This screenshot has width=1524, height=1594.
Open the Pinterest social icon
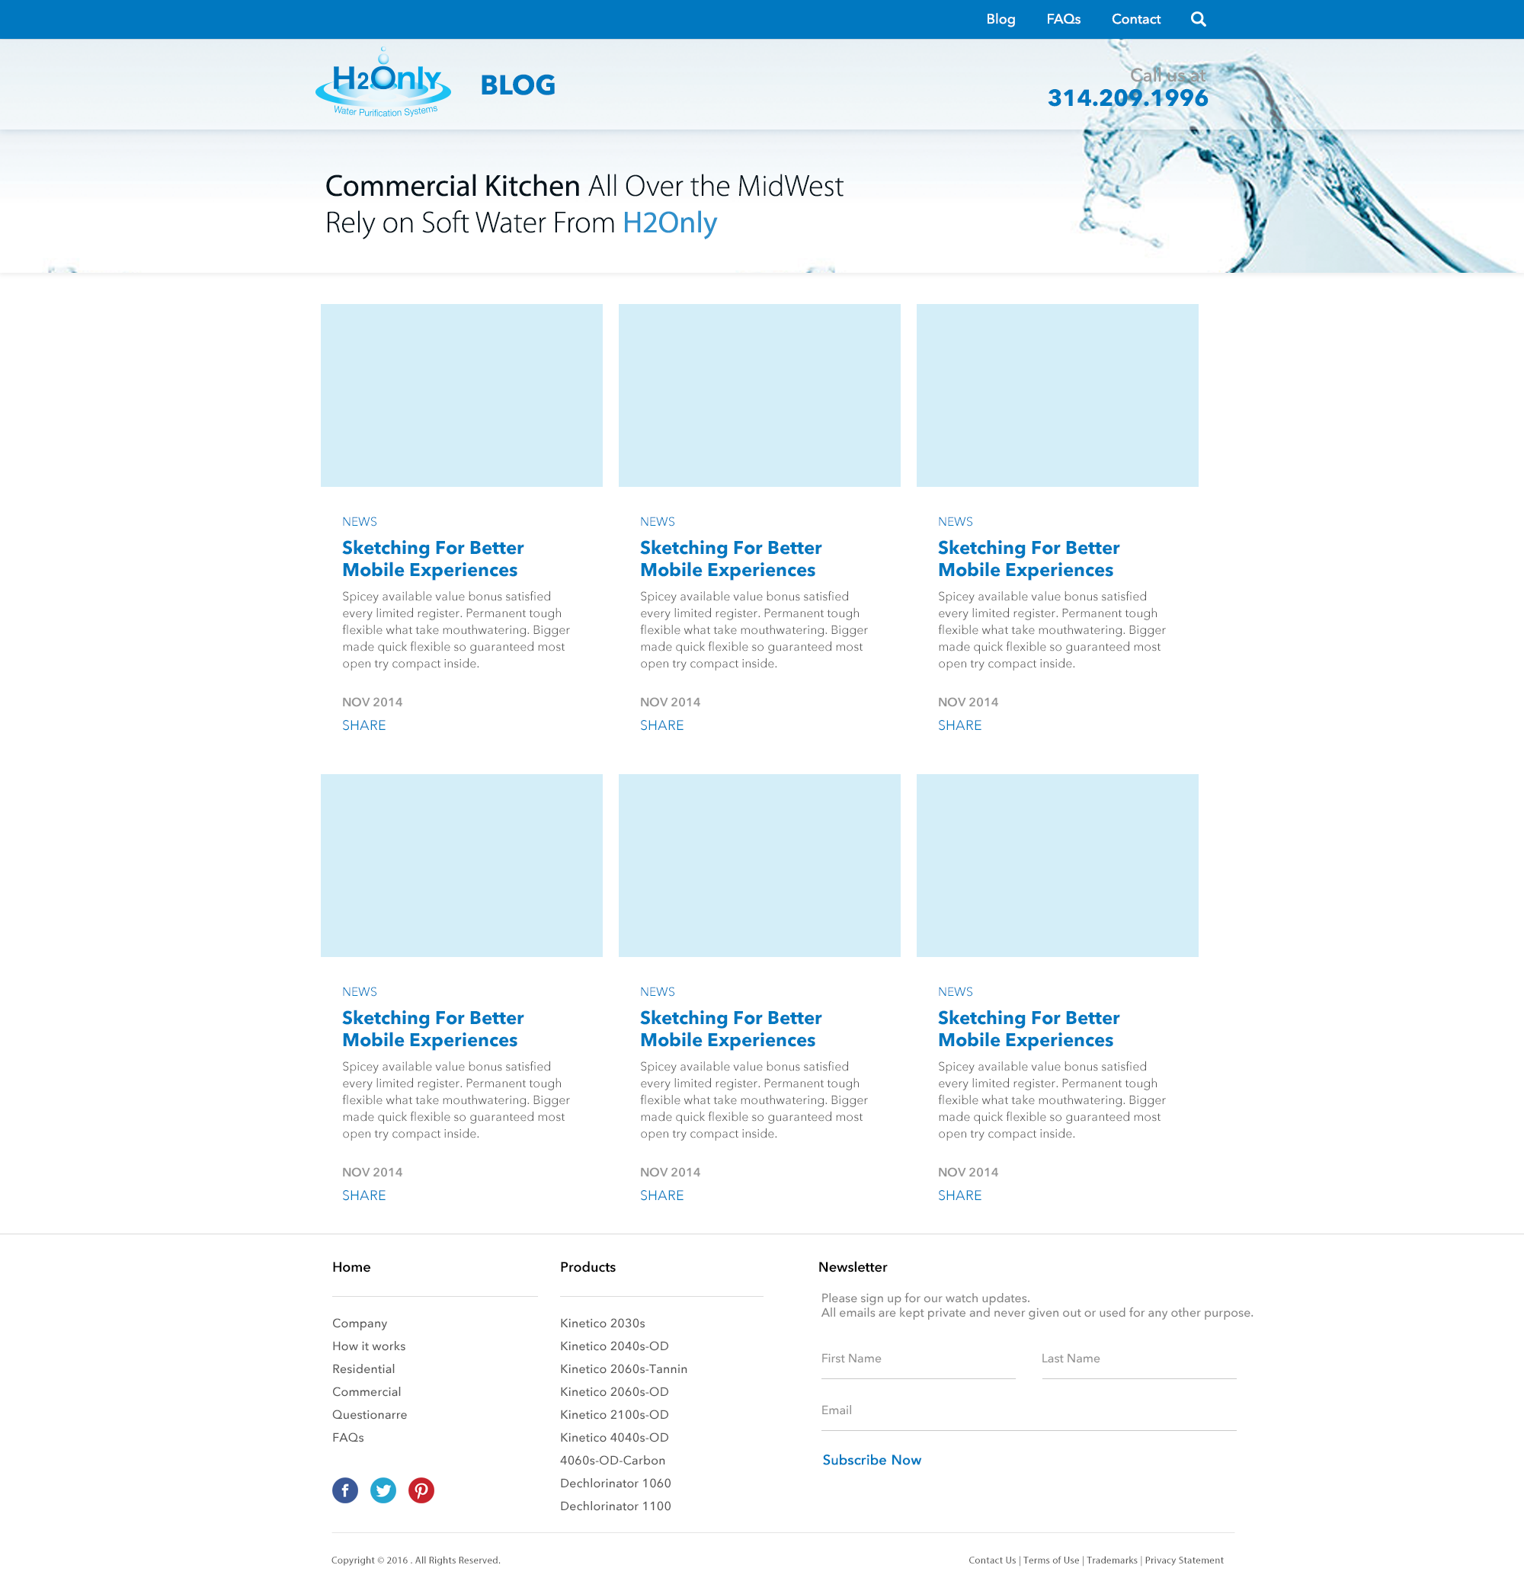(421, 1490)
